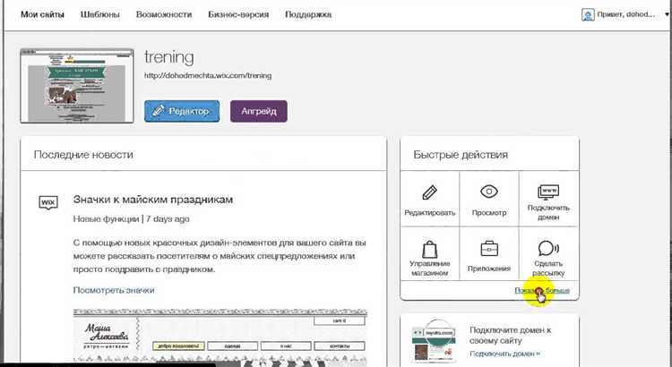Click the Показать больше link
This screenshot has width=672, height=367.
point(542,290)
